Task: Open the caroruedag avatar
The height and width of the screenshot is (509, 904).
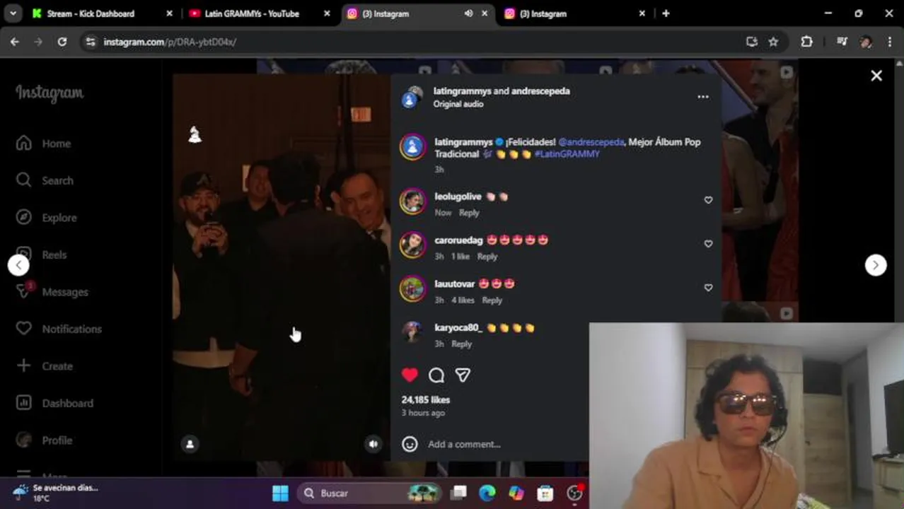Action: [x=412, y=245]
